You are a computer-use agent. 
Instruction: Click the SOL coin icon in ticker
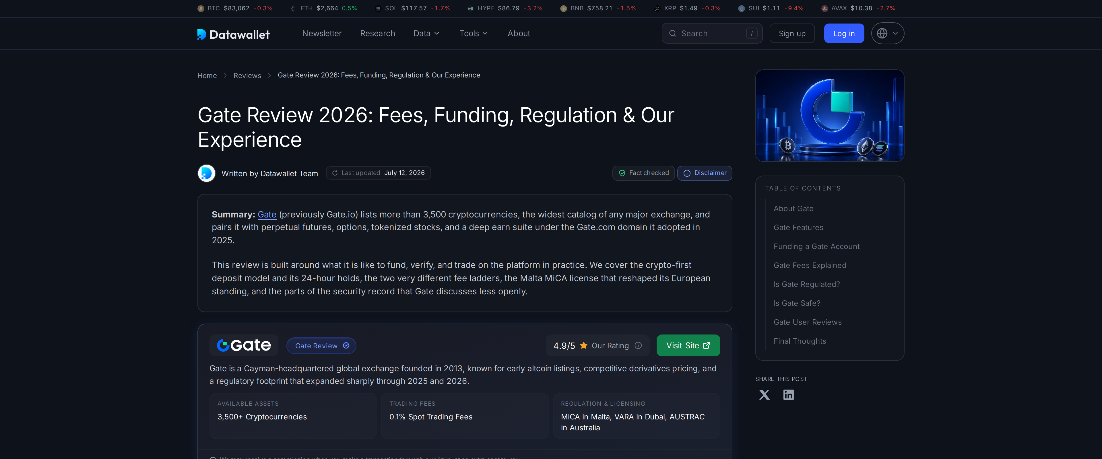(378, 9)
